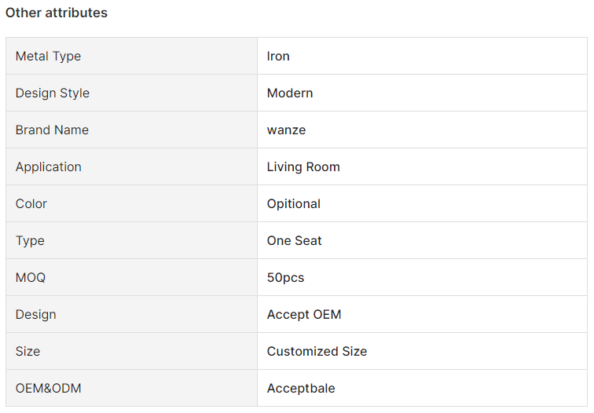Select the Type label cell
Viewport: 594px width, 413px height.
(131, 240)
